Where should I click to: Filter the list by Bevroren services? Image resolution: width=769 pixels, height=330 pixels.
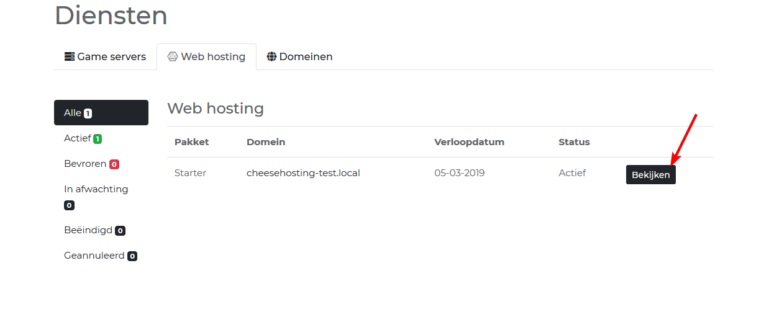(86, 164)
